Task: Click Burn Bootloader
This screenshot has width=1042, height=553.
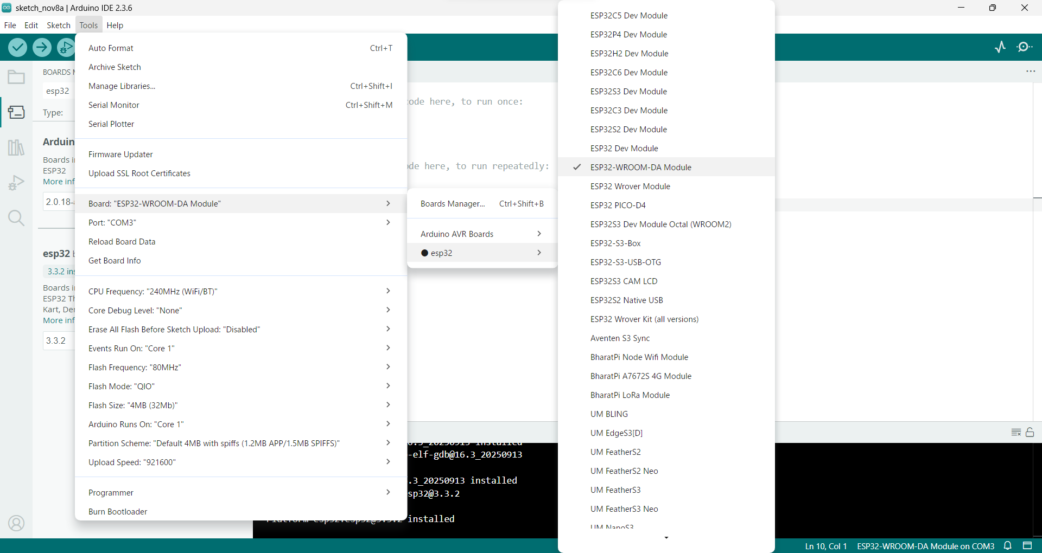Action: tap(241, 511)
